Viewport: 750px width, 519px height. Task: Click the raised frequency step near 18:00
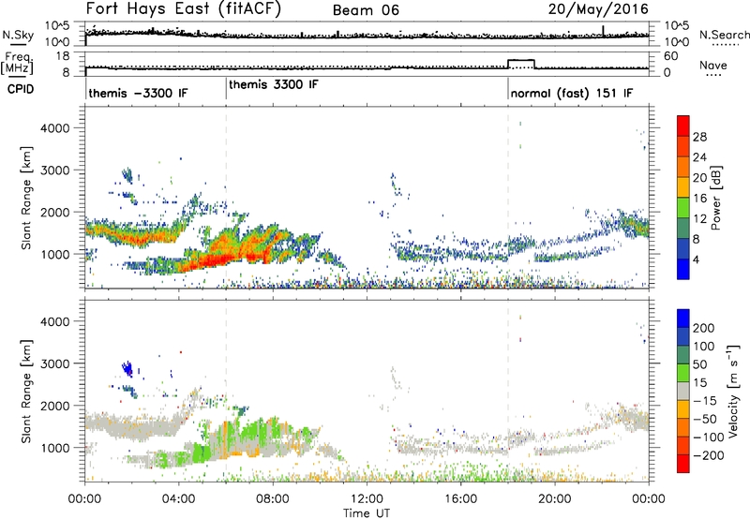click(521, 61)
